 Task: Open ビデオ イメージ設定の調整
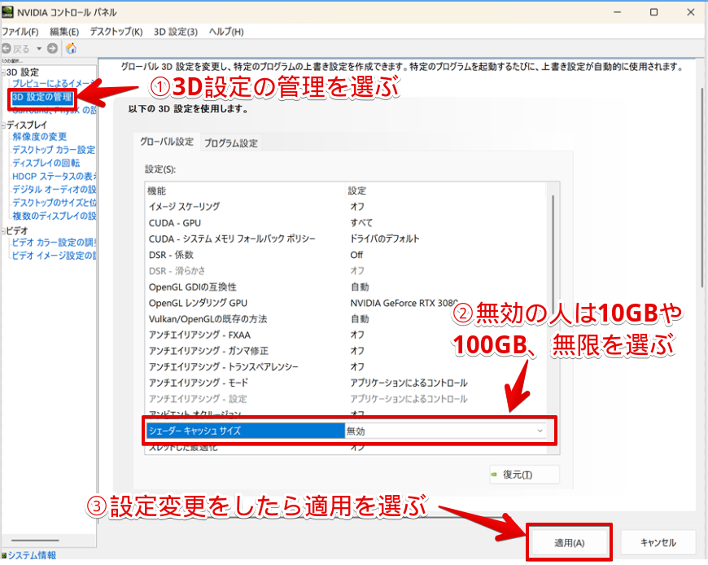pyautogui.click(x=55, y=256)
